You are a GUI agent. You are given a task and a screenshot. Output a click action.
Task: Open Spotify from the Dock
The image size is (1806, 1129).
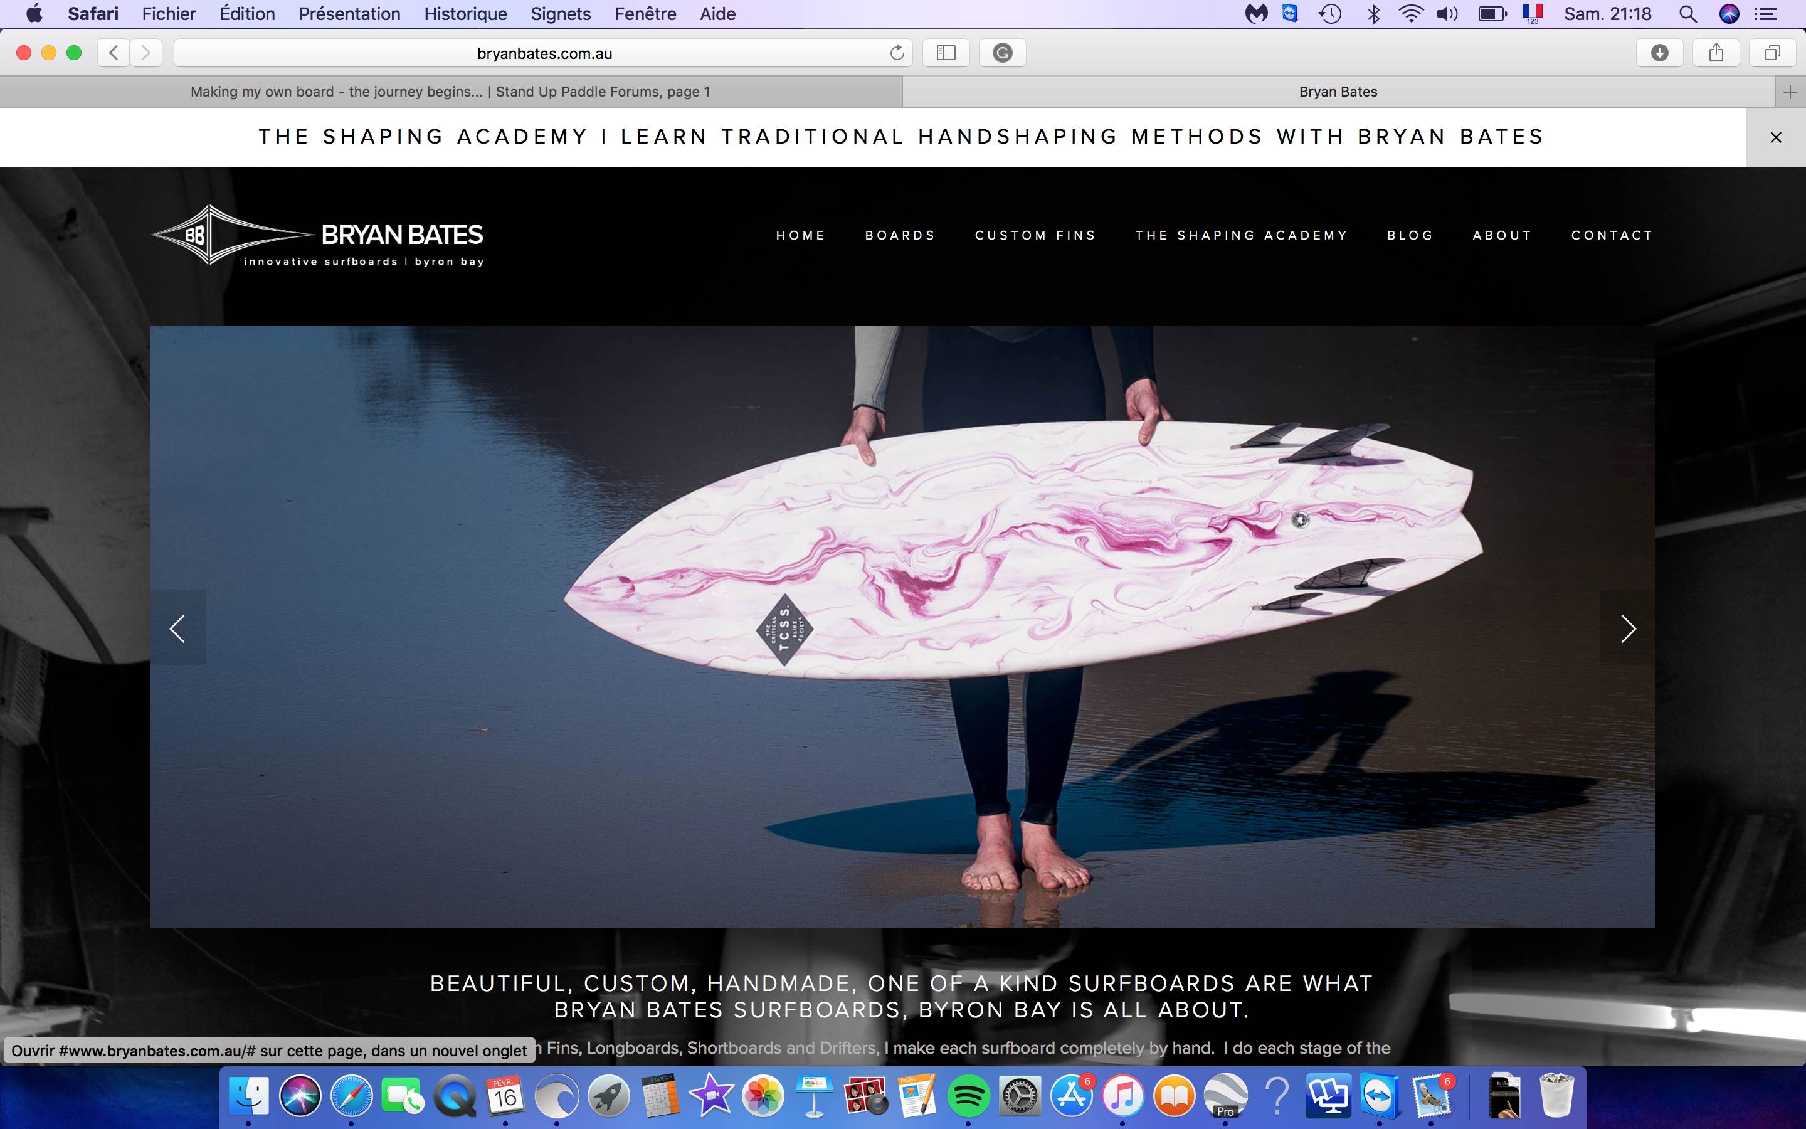click(x=968, y=1096)
